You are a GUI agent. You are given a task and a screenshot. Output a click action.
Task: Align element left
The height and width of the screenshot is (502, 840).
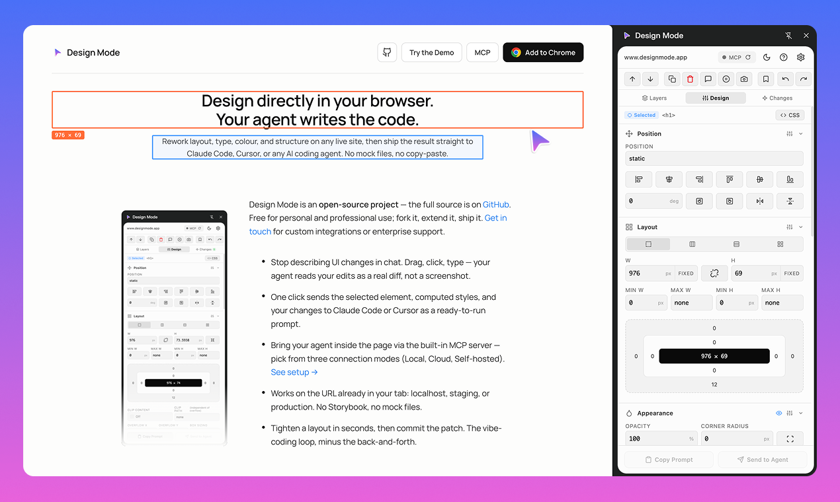(639, 179)
